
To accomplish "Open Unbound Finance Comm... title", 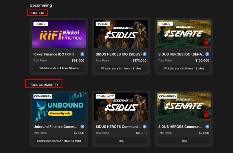I will click(x=55, y=127).
